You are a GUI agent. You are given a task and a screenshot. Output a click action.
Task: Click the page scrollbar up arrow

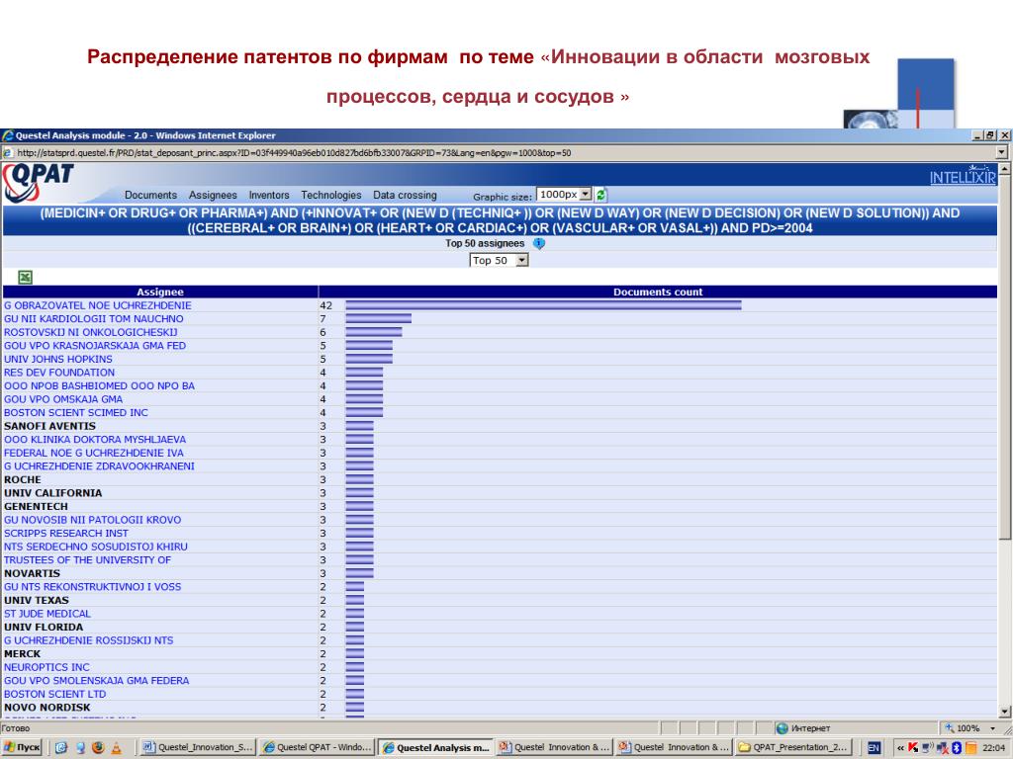1005,168
